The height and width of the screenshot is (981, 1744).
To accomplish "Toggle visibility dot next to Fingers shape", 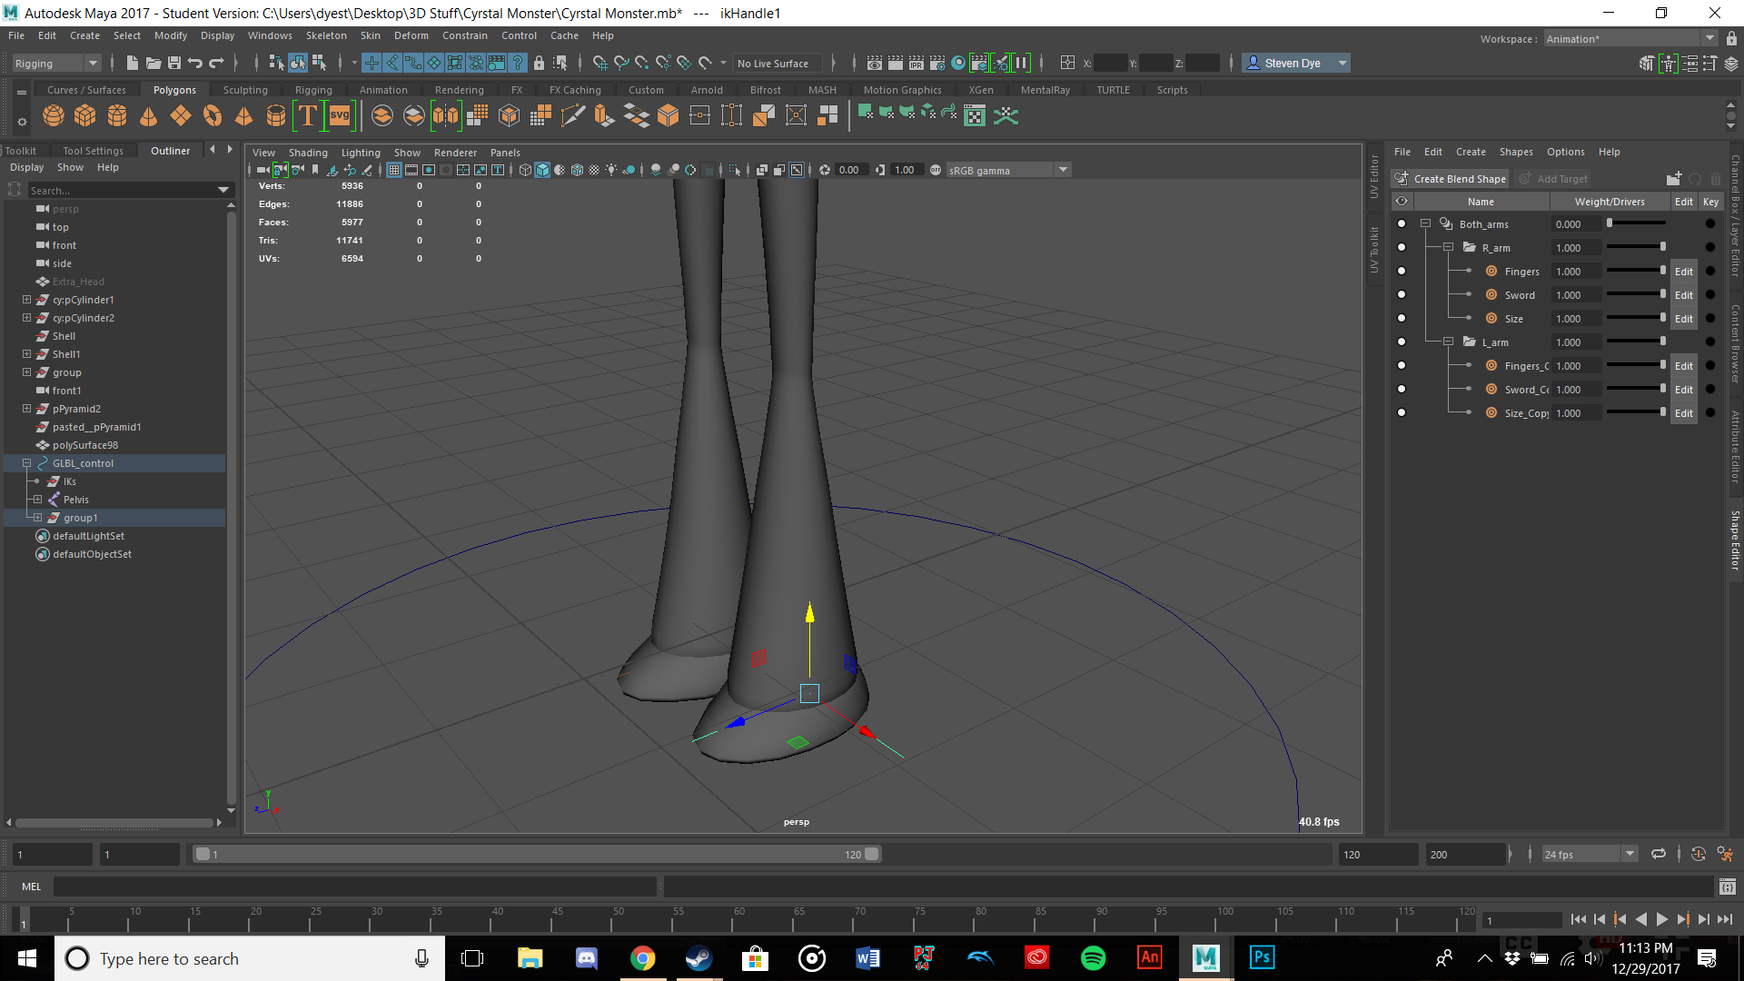I will pyautogui.click(x=1402, y=271).
